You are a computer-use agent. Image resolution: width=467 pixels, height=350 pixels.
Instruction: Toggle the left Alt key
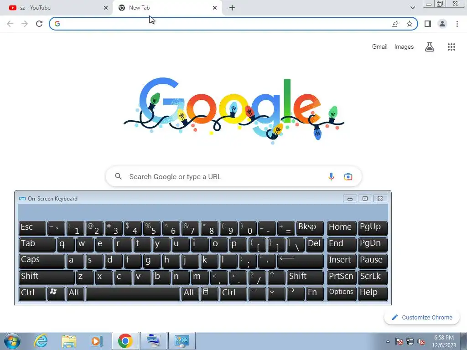coord(75,293)
